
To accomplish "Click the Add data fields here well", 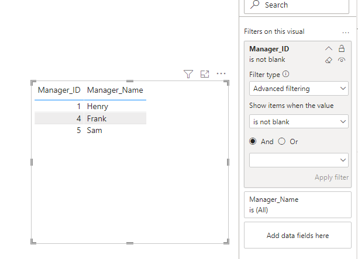I will [x=298, y=235].
